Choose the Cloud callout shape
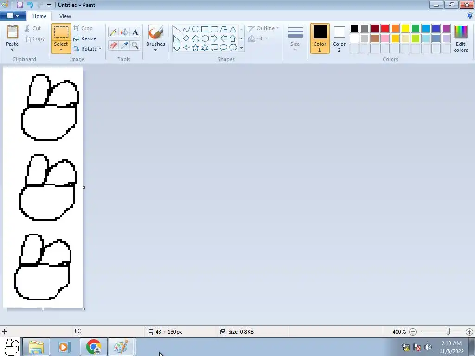Image resolution: width=475 pixels, height=356 pixels. tap(233, 48)
